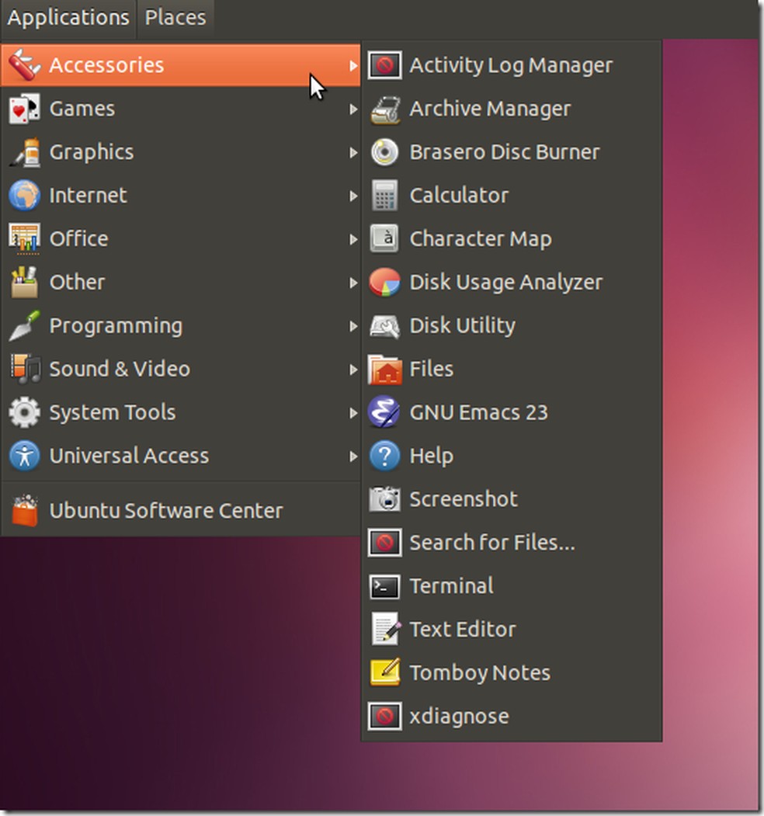Open Tomboy Notes
Image resolution: width=764 pixels, height=816 pixels.
479,673
